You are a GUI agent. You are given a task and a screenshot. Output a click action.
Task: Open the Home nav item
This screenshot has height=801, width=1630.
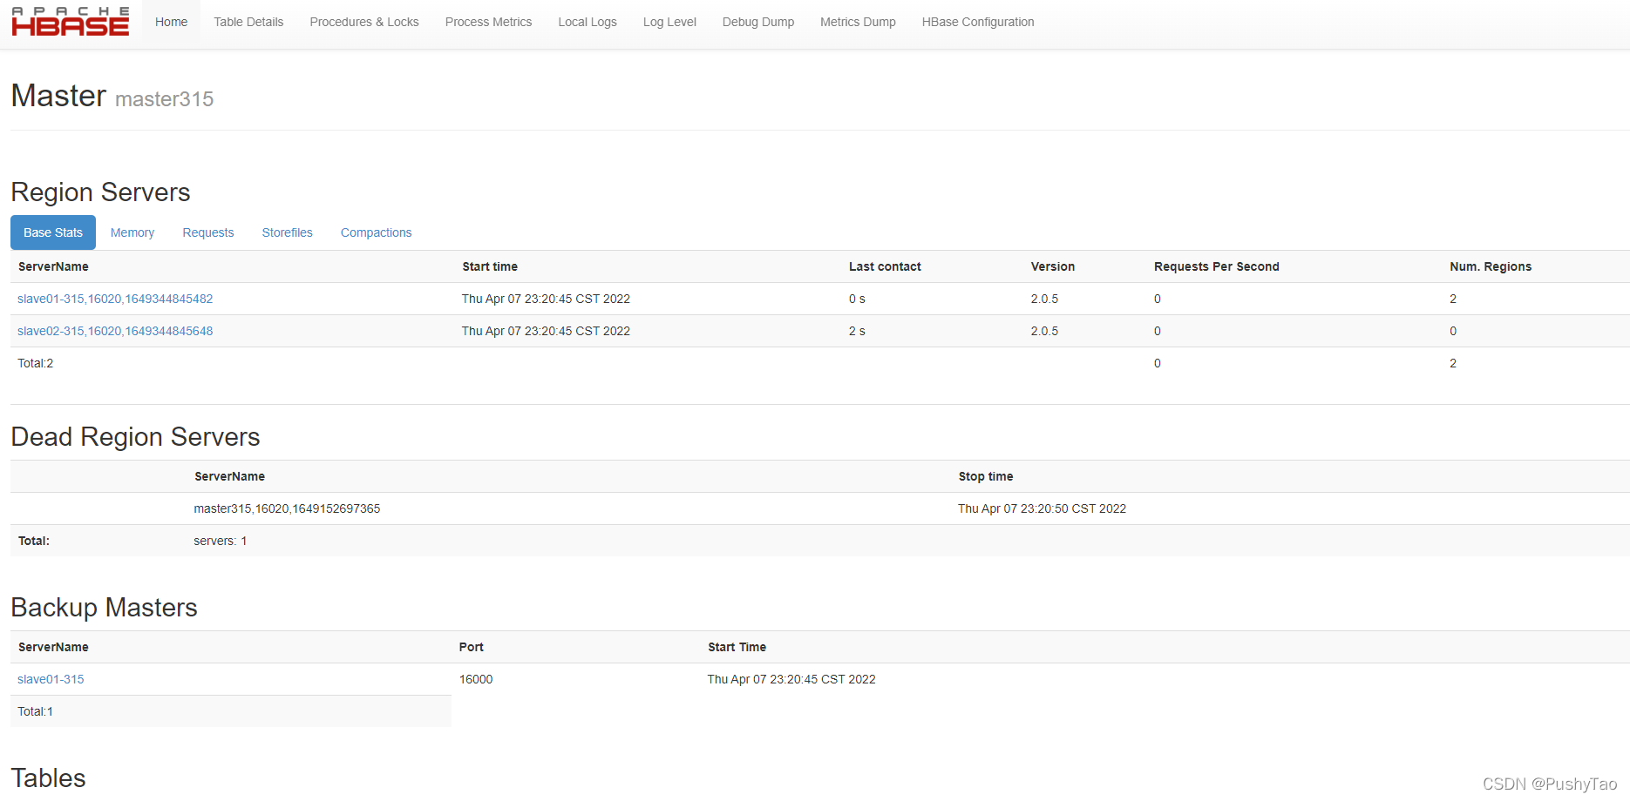(171, 23)
